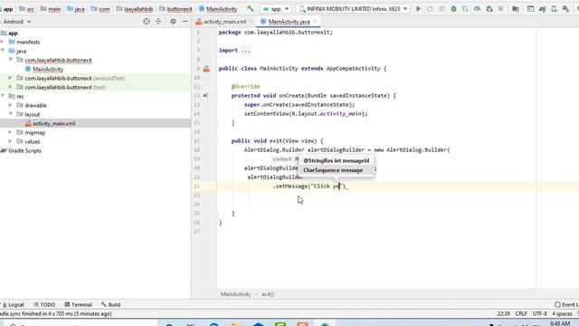This screenshot has width=579, height=326.
Task: Place cursor in setMessage string on line 22
Action: point(327,187)
